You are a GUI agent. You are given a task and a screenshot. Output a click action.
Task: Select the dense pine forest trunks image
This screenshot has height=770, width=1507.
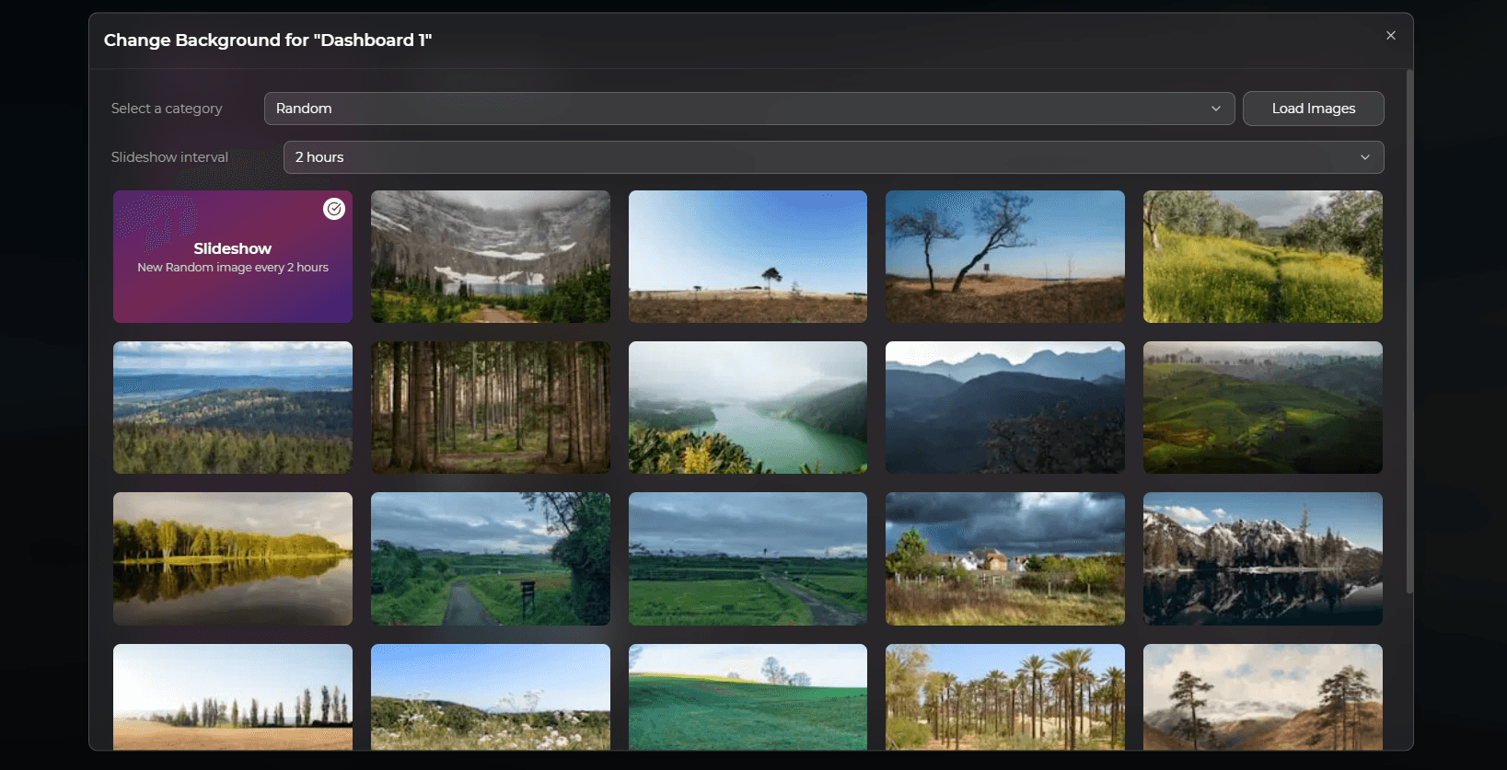pyautogui.click(x=490, y=408)
